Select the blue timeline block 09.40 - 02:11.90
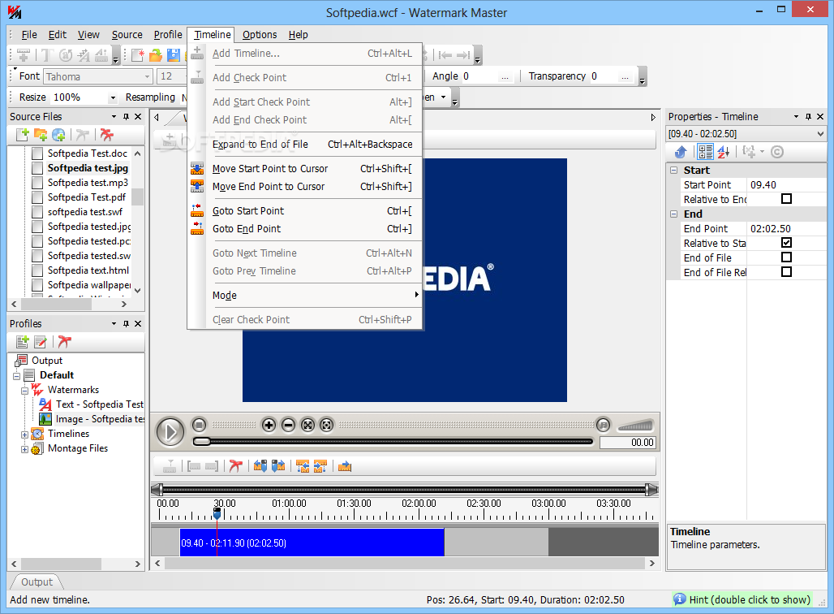 (312, 543)
